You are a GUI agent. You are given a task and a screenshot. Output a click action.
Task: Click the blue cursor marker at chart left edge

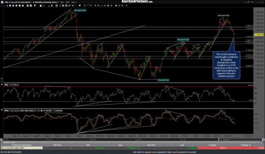[x=2, y=79]
